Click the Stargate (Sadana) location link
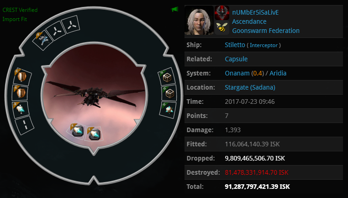Screen dimensions: 348x198 [250, 87]
